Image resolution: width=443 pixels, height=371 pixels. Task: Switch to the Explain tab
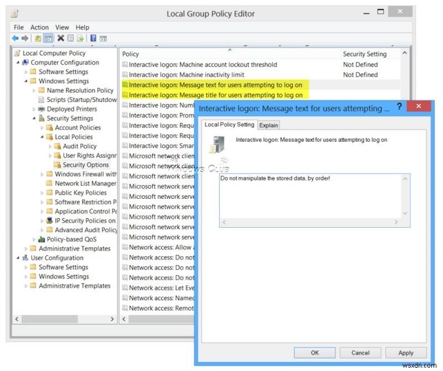269,125
